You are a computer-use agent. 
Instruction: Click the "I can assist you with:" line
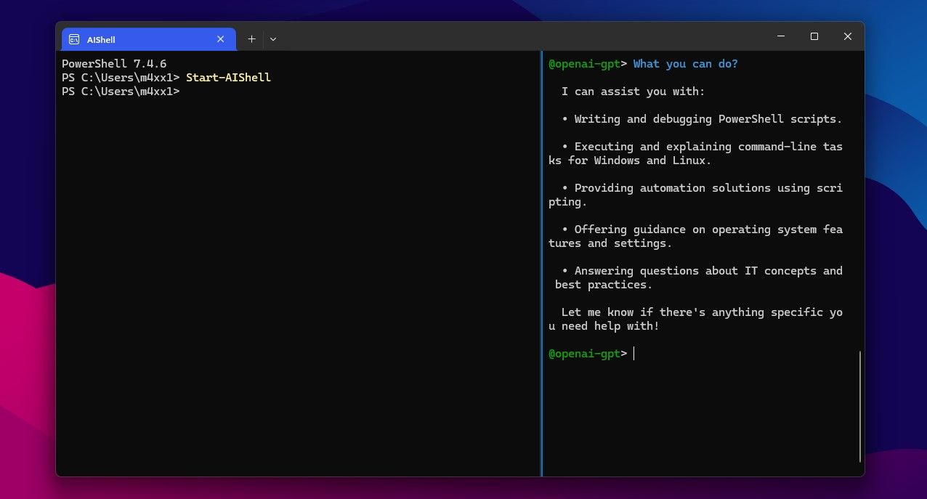click(633, 92)
